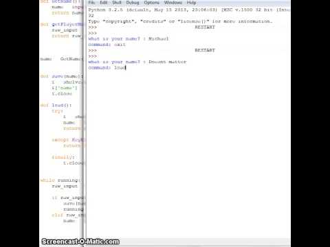
Task: Click the 'command: exit' line
Action: click(107, 45)
